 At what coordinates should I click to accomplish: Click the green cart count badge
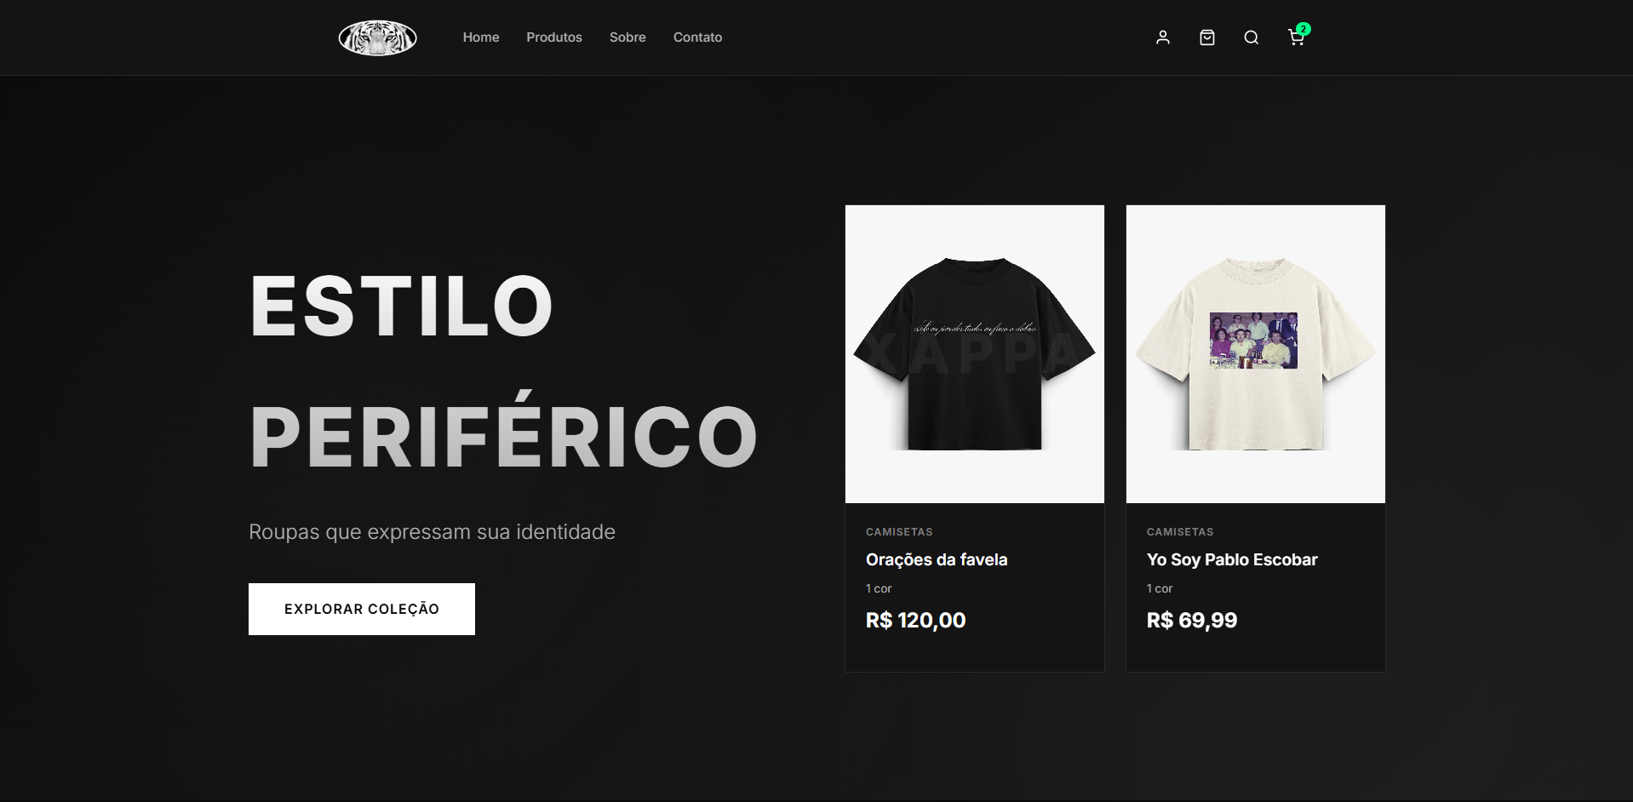point(1304,29)
